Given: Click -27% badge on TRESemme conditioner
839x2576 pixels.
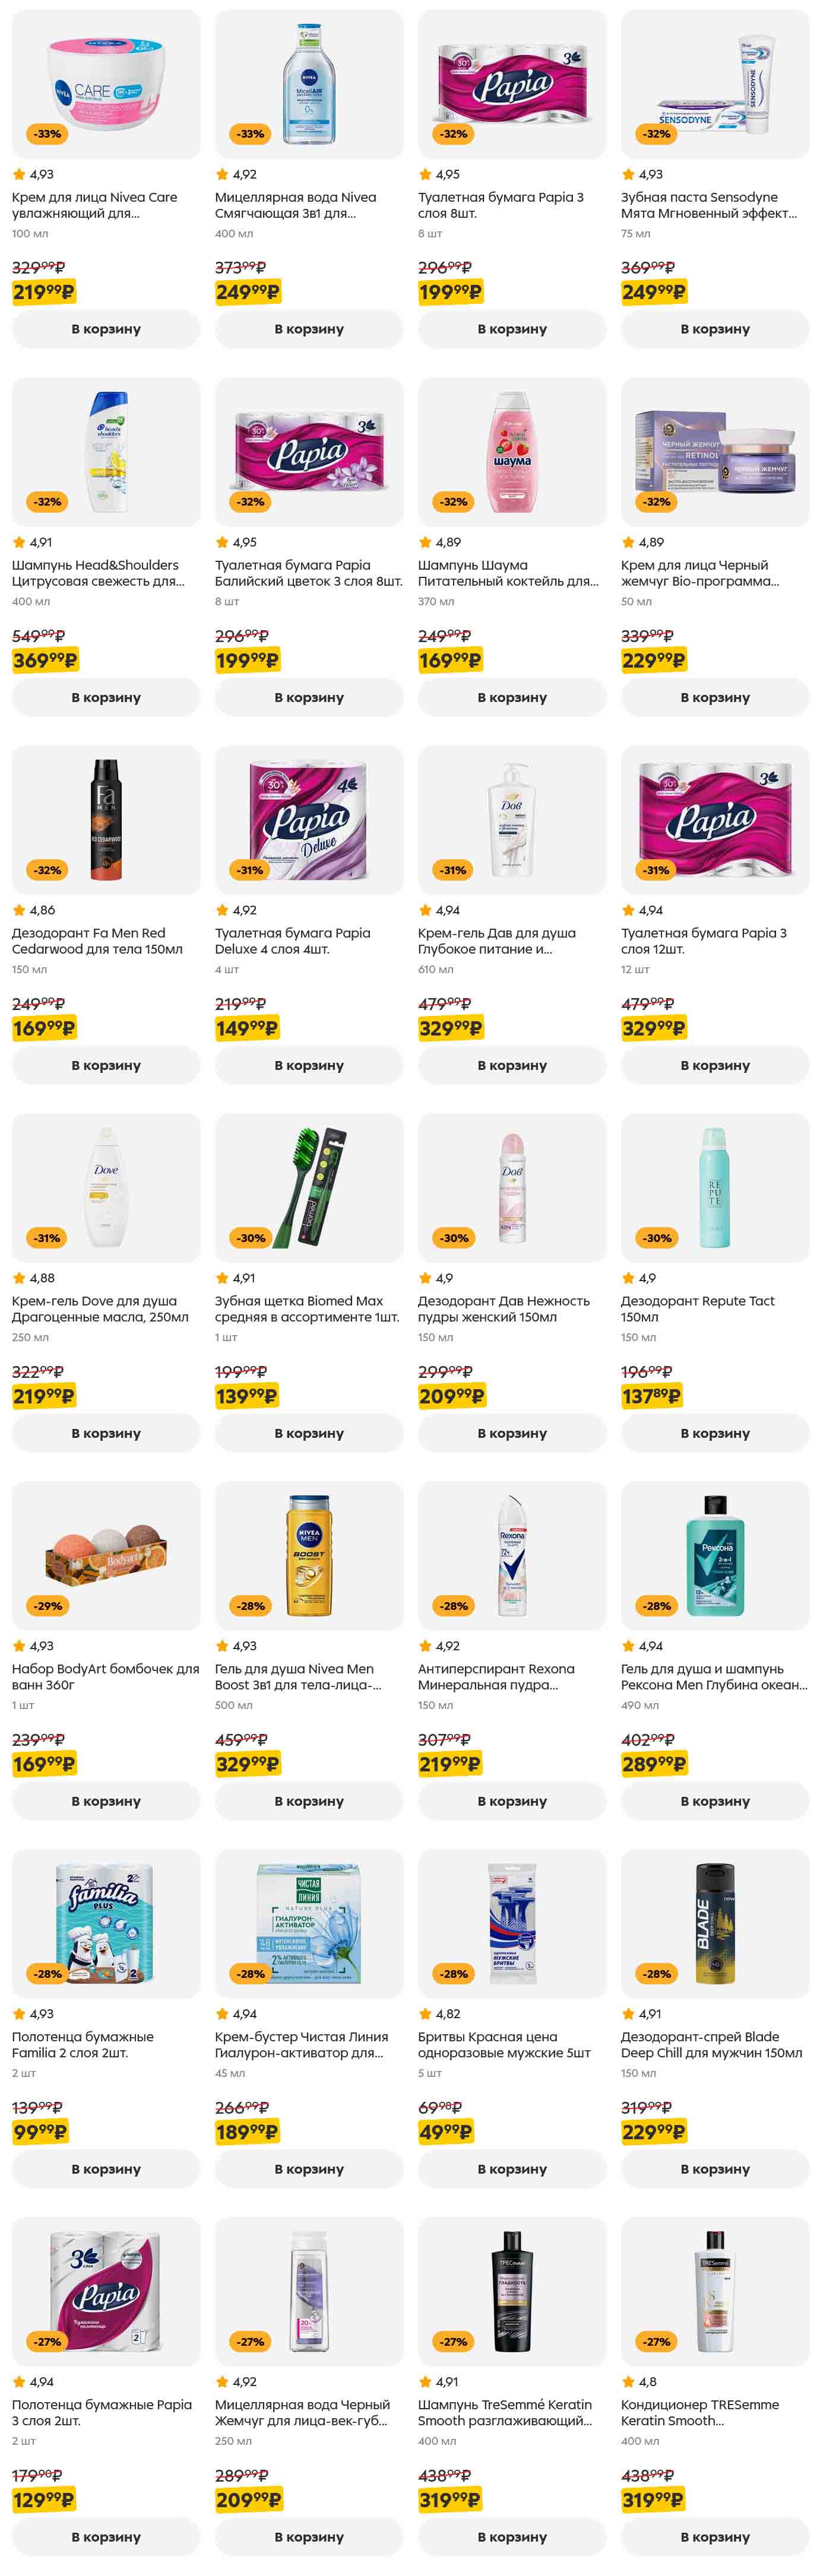Looking at the screenshot, I should pyautogui.click(x=657, y=2342).
